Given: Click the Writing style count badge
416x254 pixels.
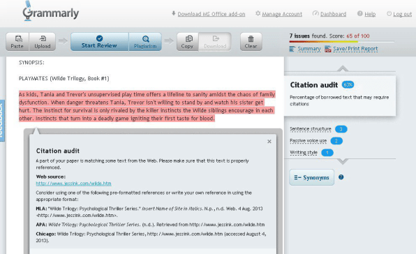Looking at the screenshot, I should click(x=327, y=153).
